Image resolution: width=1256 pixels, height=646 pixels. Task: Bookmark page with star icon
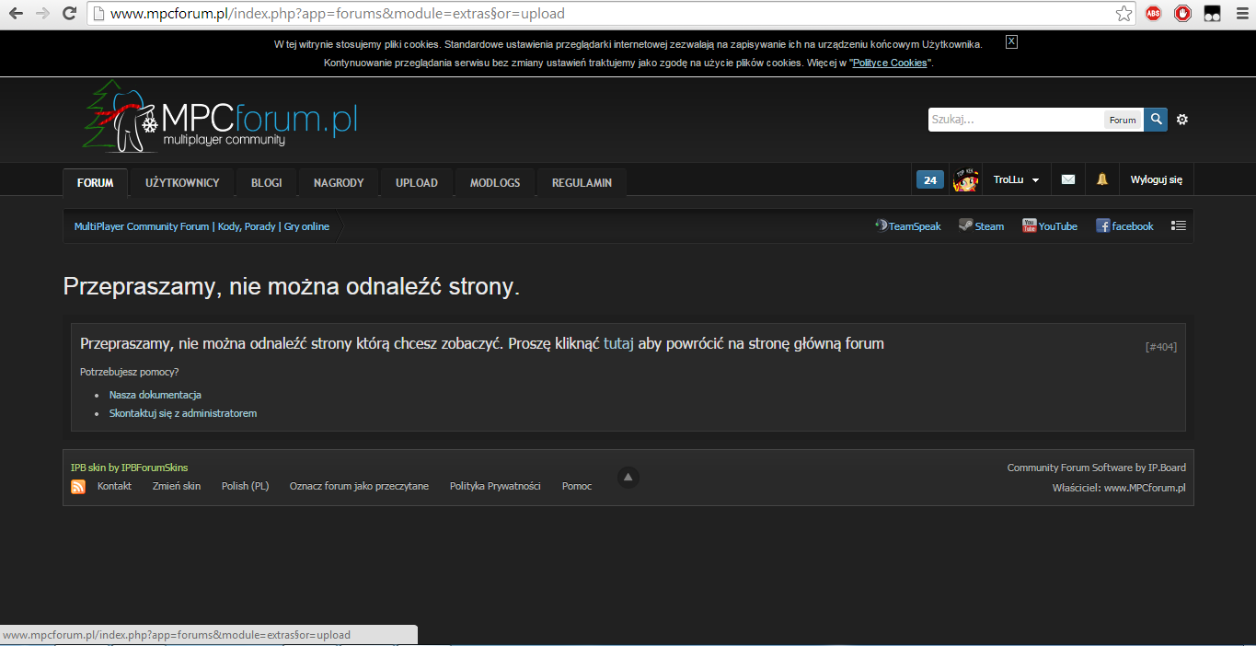(1123, 14)
